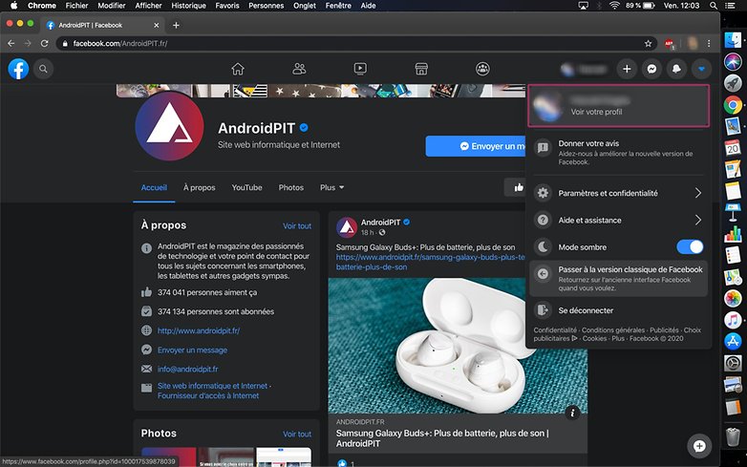The height and width of the screenshot is (467, 747).
Task: Toggle the Mode sombre switch
Action: pos(690,247)
